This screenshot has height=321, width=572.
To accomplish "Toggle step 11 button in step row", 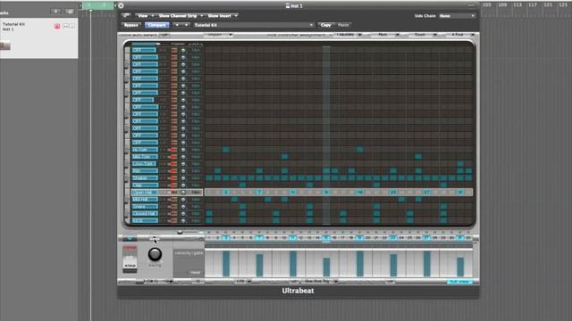I will pos(293,238).
